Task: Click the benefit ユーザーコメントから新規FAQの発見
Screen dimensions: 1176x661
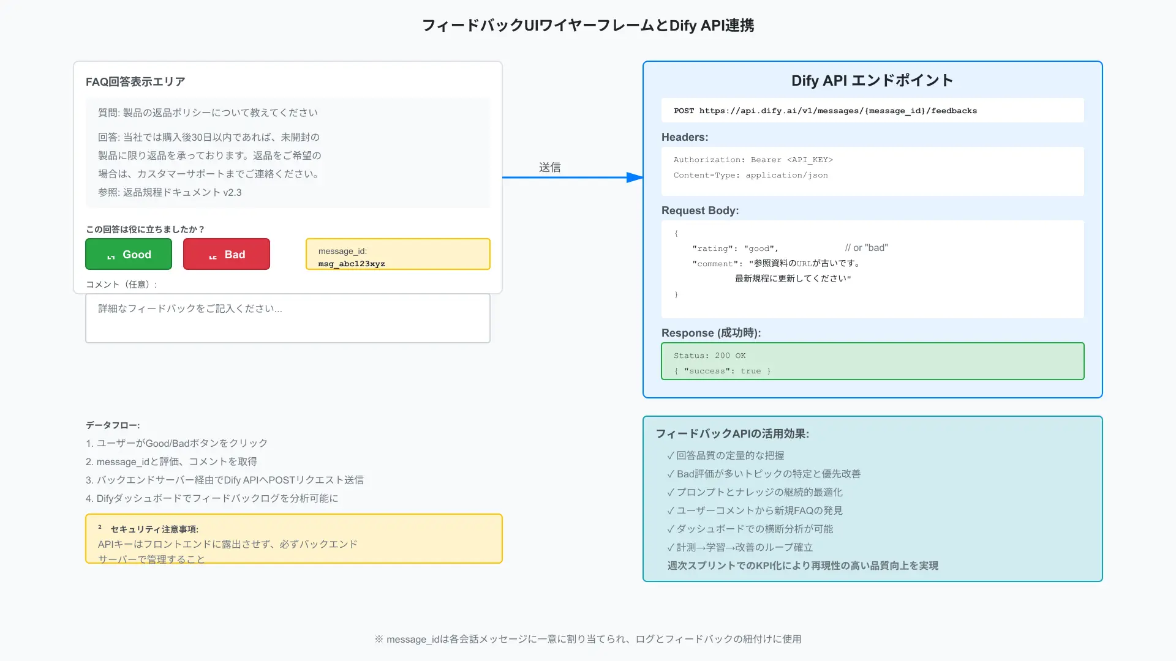Action: 755,510
